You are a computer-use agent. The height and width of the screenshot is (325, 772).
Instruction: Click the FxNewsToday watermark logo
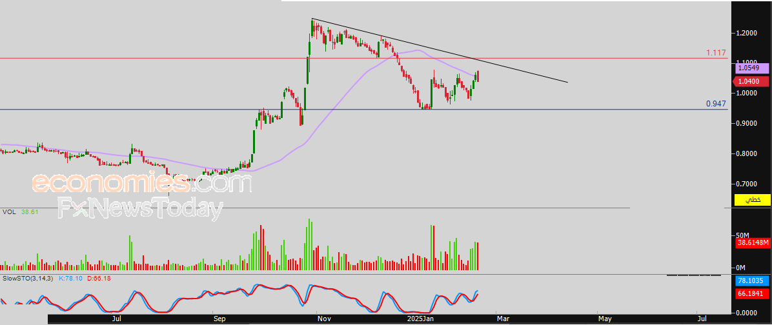(140, 209)
